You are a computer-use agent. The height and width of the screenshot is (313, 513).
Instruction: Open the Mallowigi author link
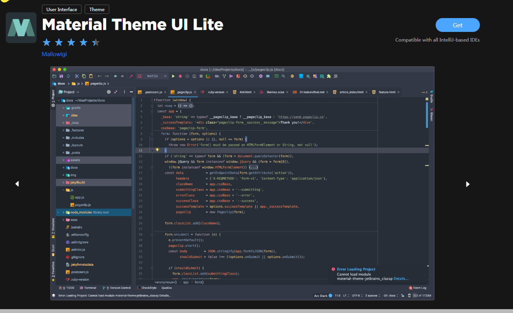point(54,54)
